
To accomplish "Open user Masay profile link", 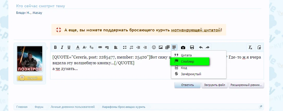I will click(x=37, y=13).
